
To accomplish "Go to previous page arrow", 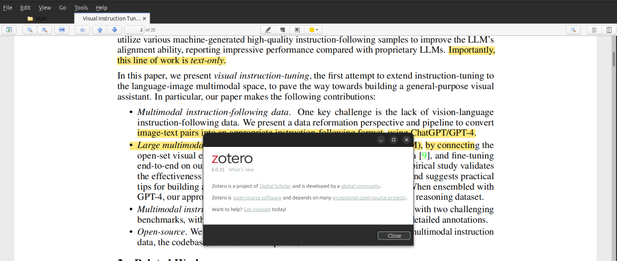I will pyautogui.click(x=100, y=30).
